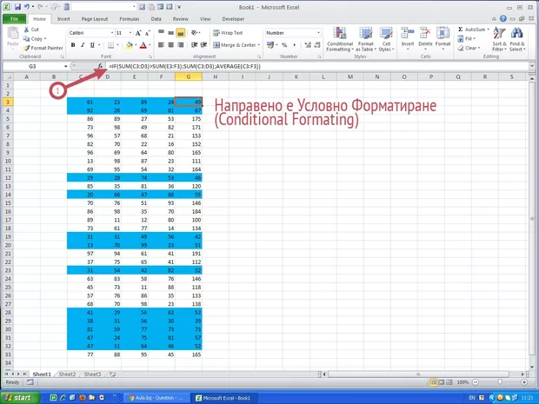Open Cell Styles gallery
Image resolution: width=539 pixels, height=404 pixels.
coord(386,39)
